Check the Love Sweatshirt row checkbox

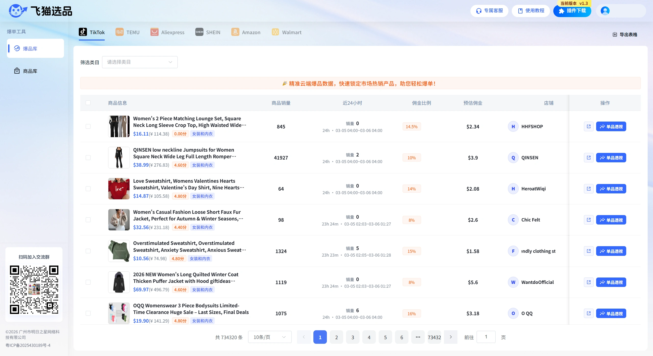[x=88, y=189]
